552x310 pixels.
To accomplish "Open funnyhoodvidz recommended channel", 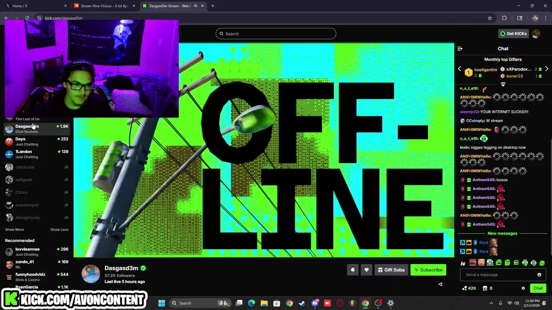I will point(37,277).
